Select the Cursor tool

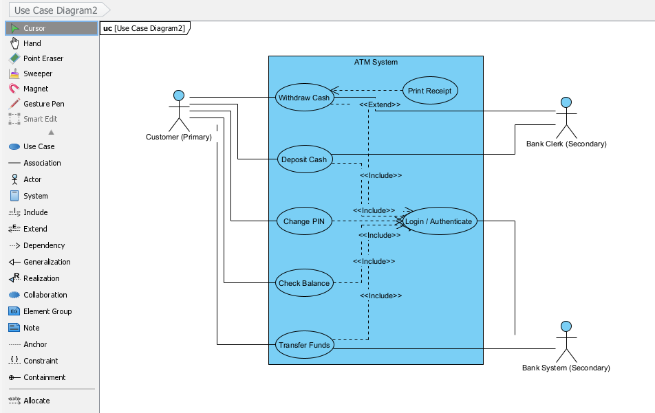[x=52, y=28]
